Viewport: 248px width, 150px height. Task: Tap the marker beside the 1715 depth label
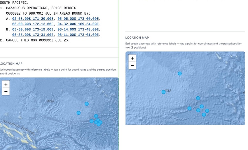164,92
